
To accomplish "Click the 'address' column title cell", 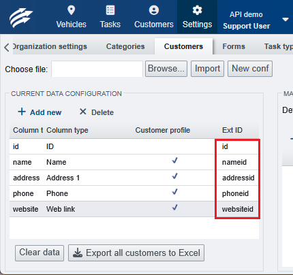I will [27, 178].
